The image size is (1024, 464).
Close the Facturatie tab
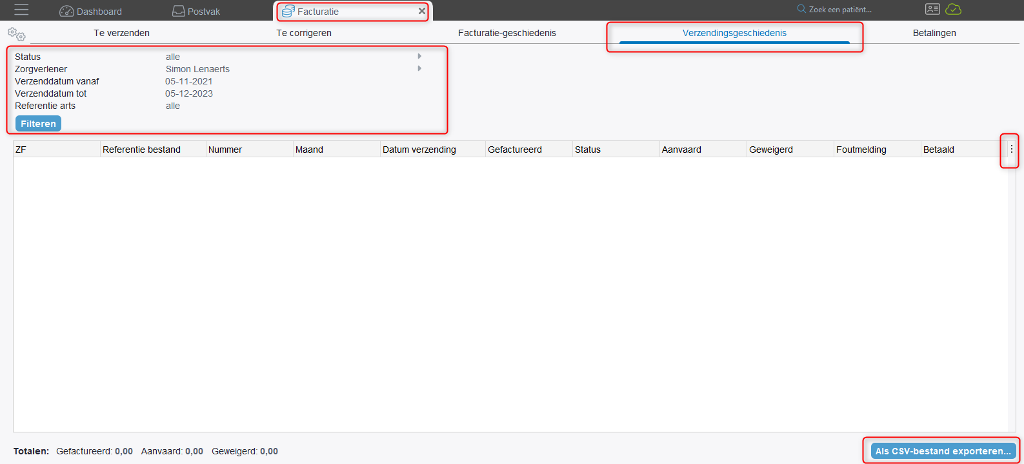[x=421, y=11]
